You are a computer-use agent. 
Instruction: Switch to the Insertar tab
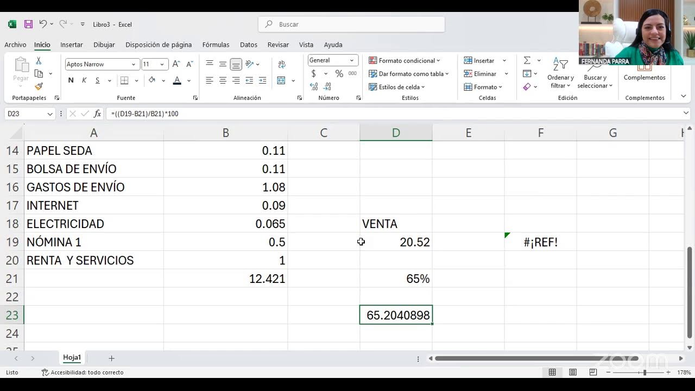pyautogui.click(x=72, y=45)
